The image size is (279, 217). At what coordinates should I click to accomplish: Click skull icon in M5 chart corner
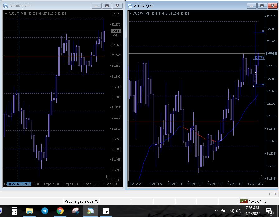click(262, 176)
